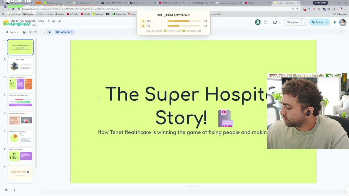
Task: Star the Super Hospital Story presentation
Action: (x=49, y=21)
